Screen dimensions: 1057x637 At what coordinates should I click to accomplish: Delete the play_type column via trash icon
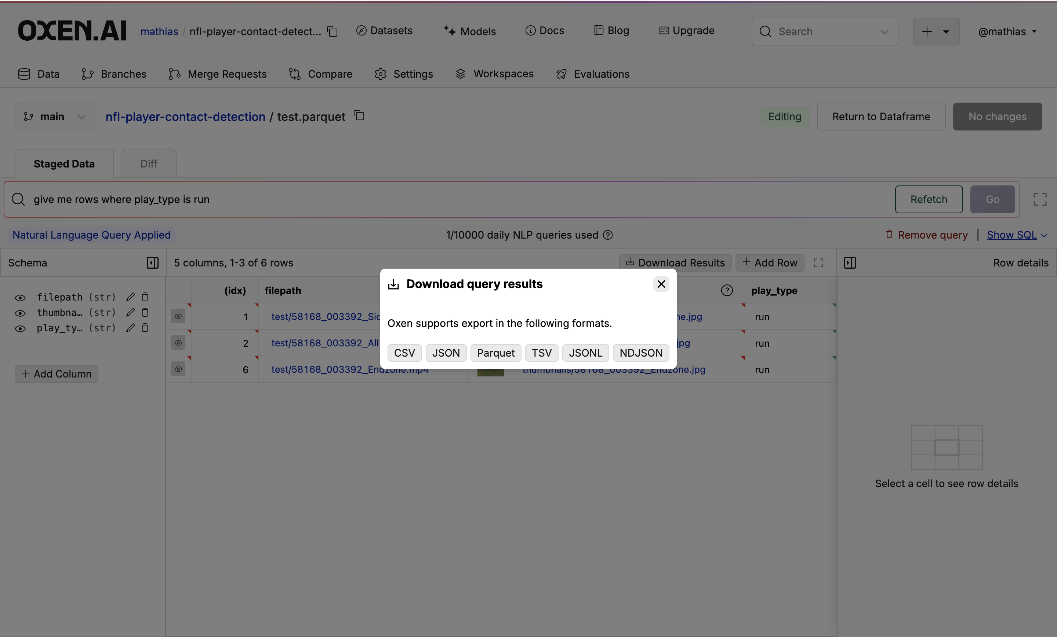point(145,328)
